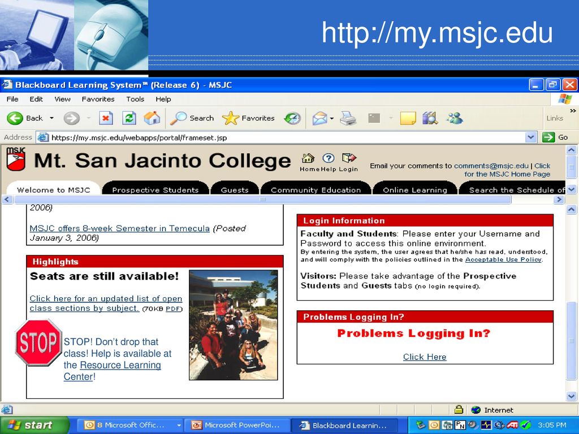
Task: Click the MSJC eagle logo
Action: 16,159
